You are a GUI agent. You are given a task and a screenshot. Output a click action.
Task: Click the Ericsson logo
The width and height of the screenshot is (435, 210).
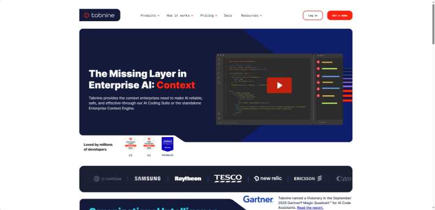(308, 178)
